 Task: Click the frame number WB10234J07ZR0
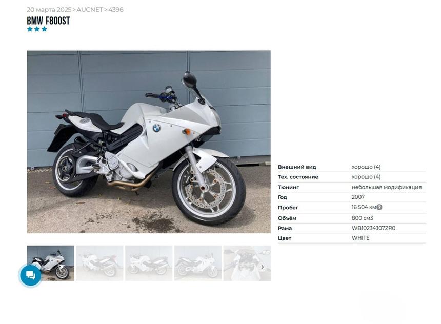pyautogui.click(x=373, y=228)
